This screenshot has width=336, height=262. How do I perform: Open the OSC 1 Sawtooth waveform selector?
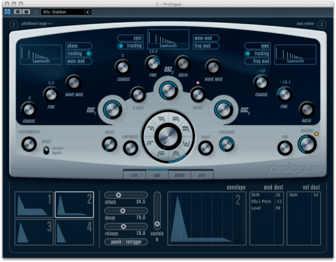[41, 55]
